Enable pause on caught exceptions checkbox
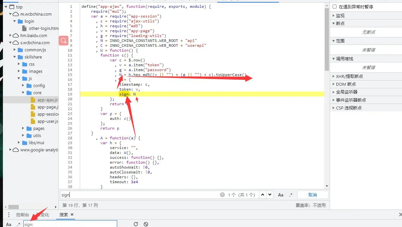 click(335, 7)
